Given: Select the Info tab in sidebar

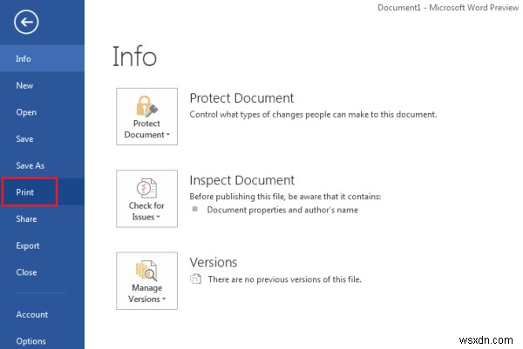Looking at the screenshot, I should 42,58.
